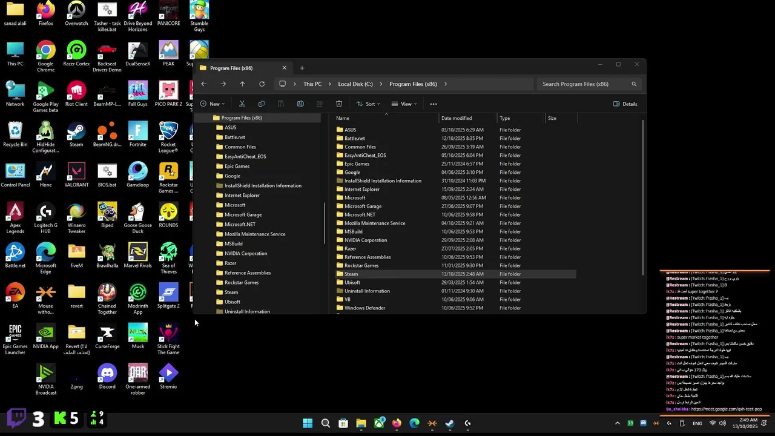Select the Discord desktop icon

[x=107, y=377]
